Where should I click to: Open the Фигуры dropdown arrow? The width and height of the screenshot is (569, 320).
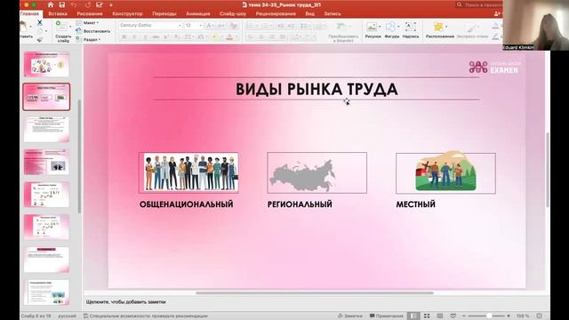(x=398, y=27)
